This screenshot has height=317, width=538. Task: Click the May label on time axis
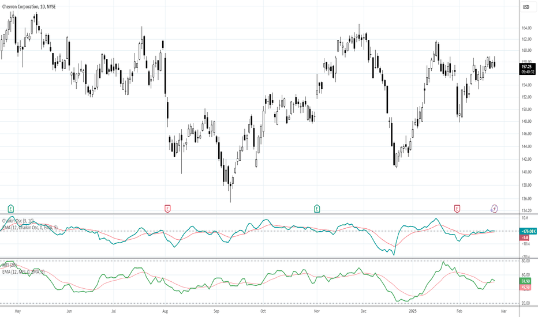click(18, 311)
